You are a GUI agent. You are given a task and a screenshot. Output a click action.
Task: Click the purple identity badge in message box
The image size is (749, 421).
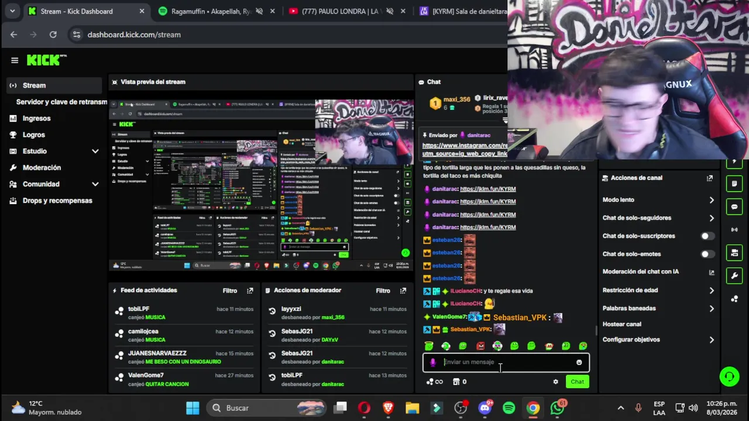pyautogui.click(x=433, y=363)
